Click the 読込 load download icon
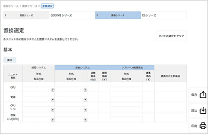Image resolution: width=208 pixels, height=134 pixels. (203, 110)
